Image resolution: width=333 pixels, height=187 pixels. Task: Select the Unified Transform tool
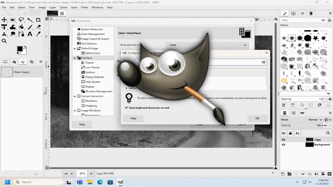coord(4,27)
